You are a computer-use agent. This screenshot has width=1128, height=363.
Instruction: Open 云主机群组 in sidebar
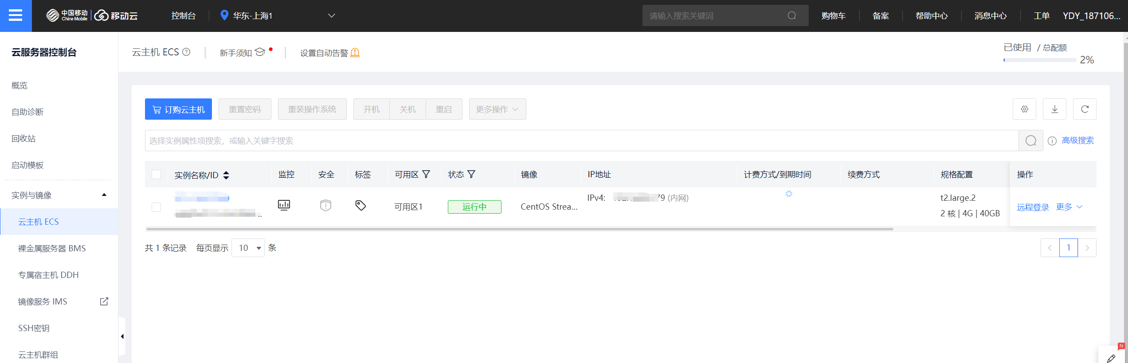pyautogui.click(x=38, y=355)
